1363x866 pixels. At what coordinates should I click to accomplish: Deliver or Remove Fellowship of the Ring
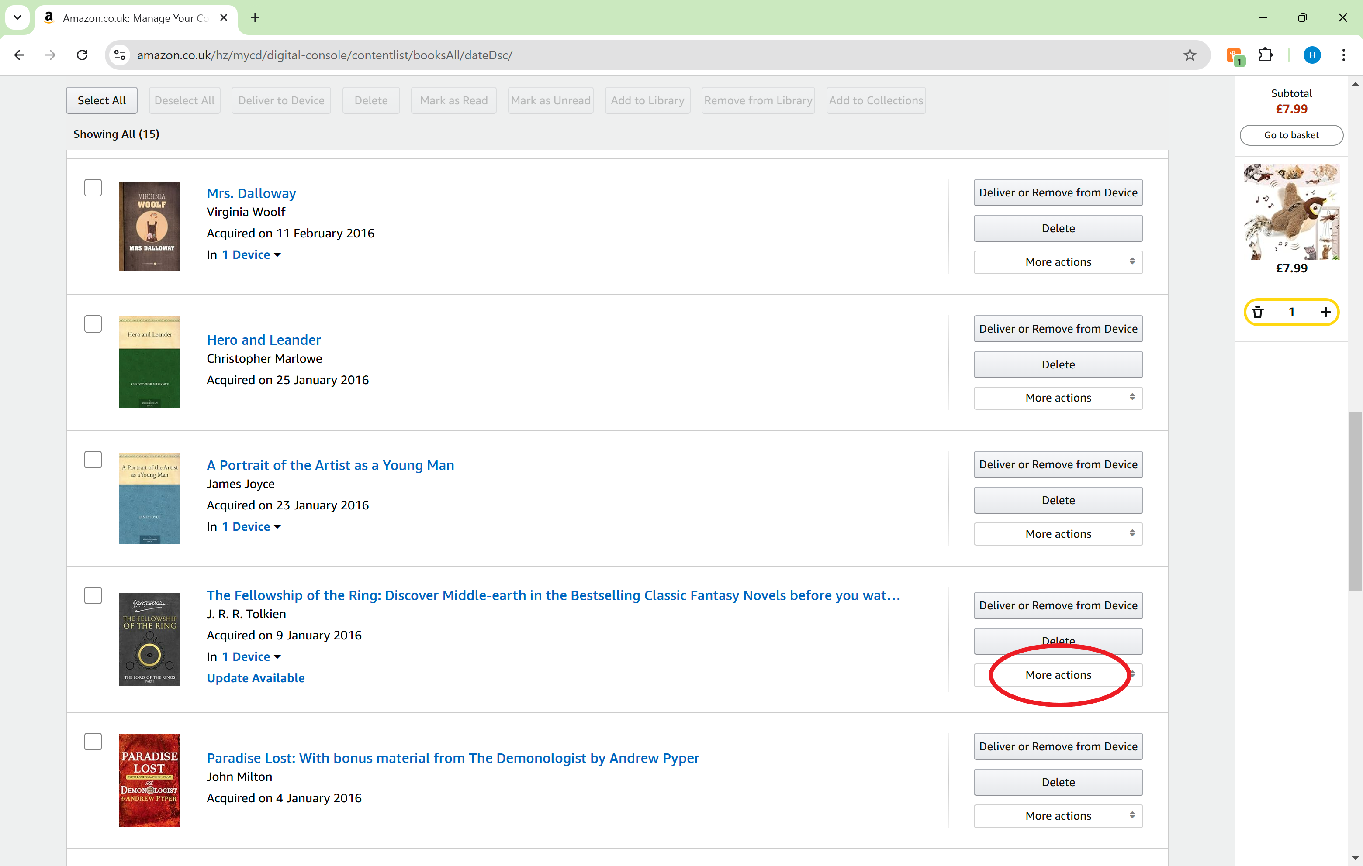(x=1058, y=605)
